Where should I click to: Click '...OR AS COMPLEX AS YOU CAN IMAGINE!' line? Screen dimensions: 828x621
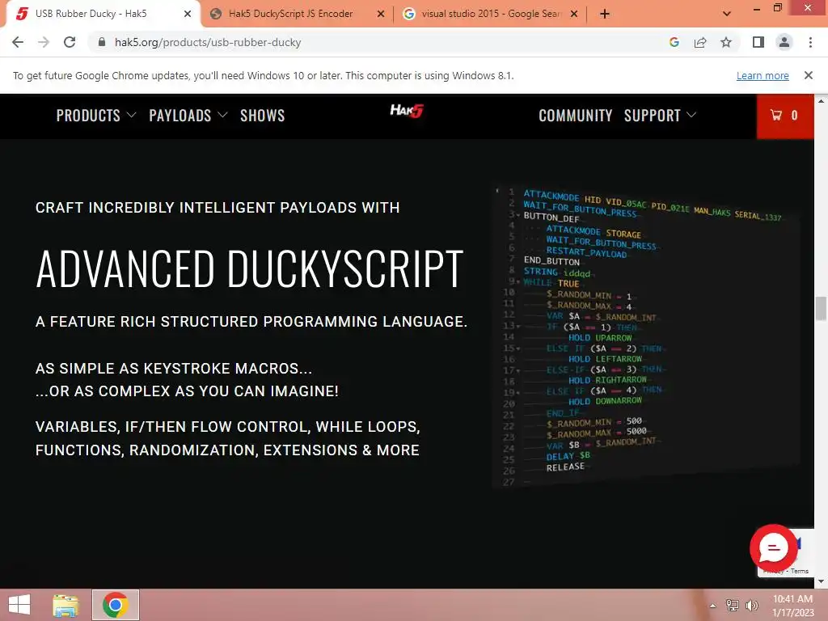(x=187, y=391)
